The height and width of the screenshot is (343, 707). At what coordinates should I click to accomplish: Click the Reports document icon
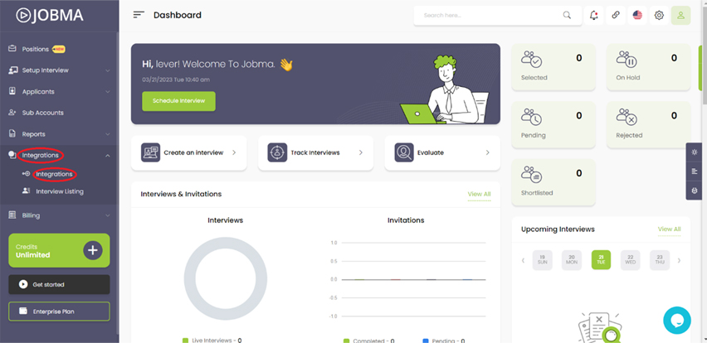12,133
